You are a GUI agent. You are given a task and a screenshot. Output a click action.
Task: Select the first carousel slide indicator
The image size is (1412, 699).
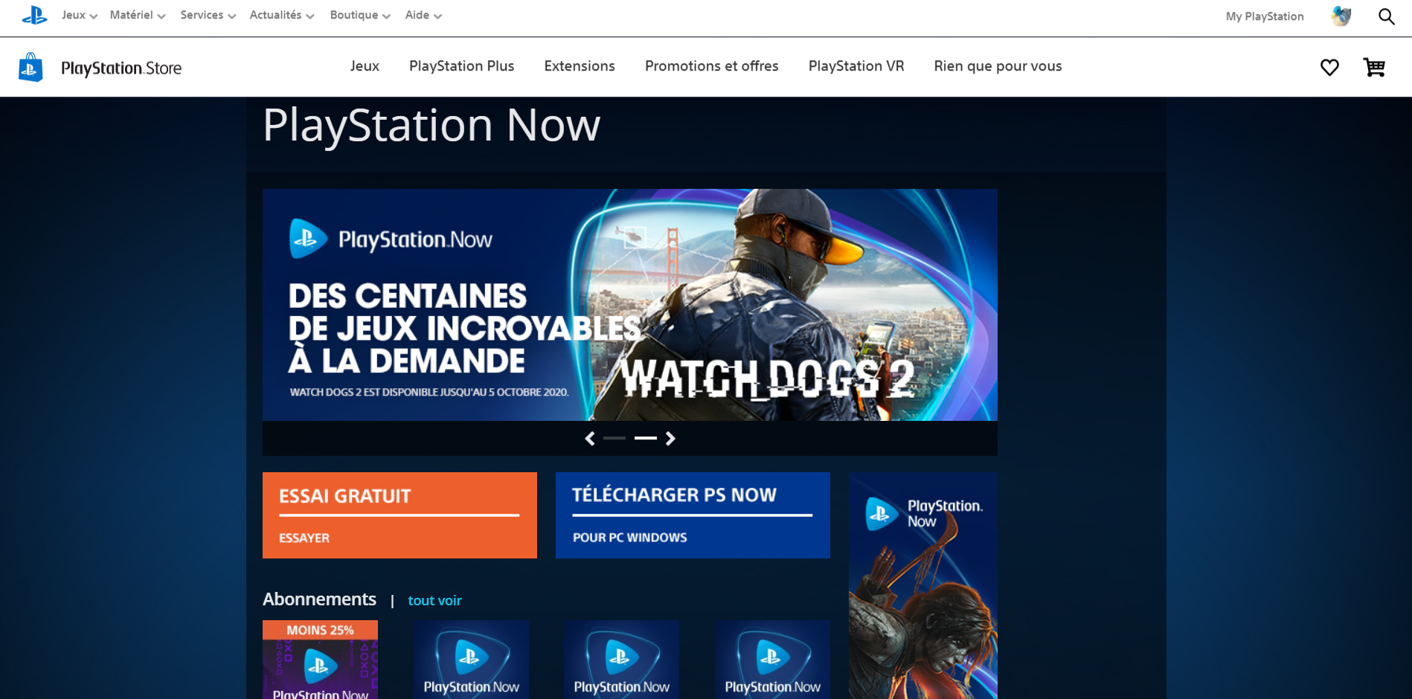(x=614, y=439)
